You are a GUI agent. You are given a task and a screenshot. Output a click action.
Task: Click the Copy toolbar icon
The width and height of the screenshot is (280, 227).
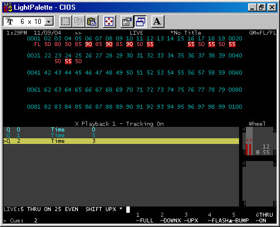(79, 22)
